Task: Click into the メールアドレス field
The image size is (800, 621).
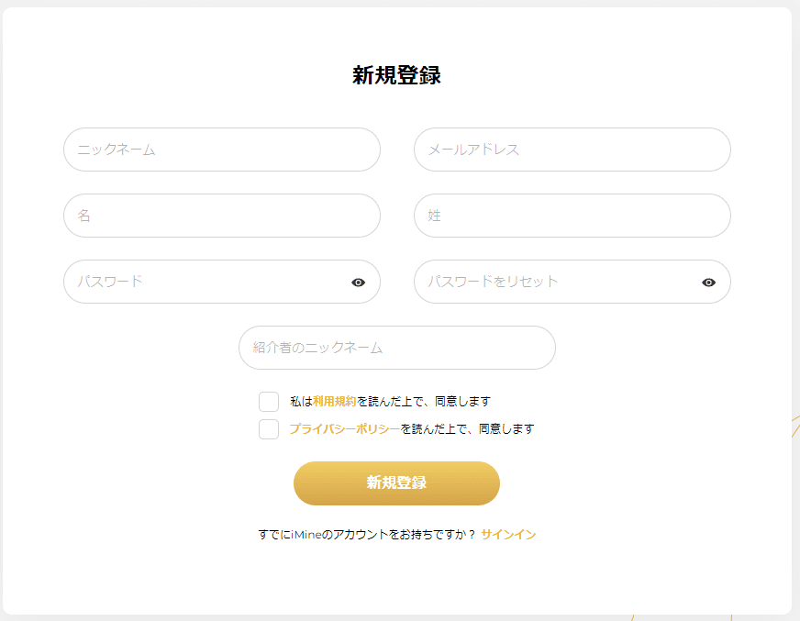Action: (x=572, y=150)
